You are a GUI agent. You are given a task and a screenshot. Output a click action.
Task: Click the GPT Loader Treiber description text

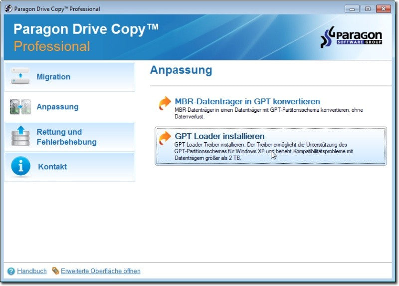(x=264, y=151)
